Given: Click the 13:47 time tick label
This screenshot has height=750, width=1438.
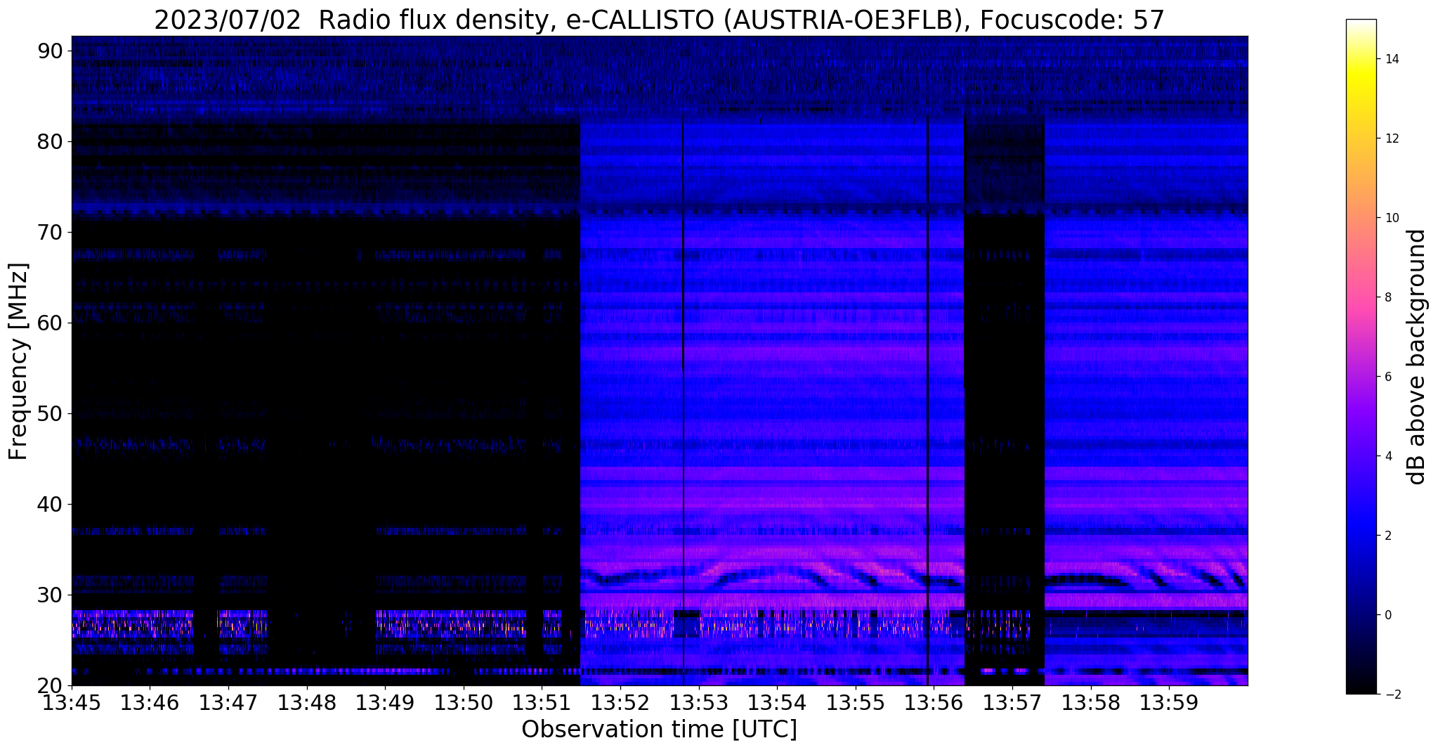Looking at the screenshot, I should coord(228,702).
